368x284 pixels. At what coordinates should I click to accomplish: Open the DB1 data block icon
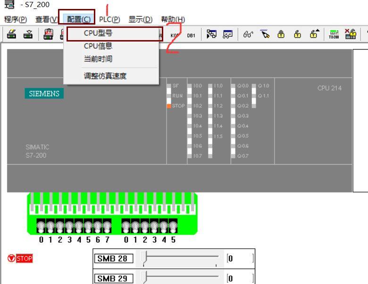pos(191,35)
